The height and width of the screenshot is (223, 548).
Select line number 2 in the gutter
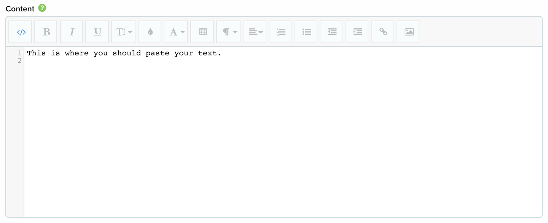(19, 61)
